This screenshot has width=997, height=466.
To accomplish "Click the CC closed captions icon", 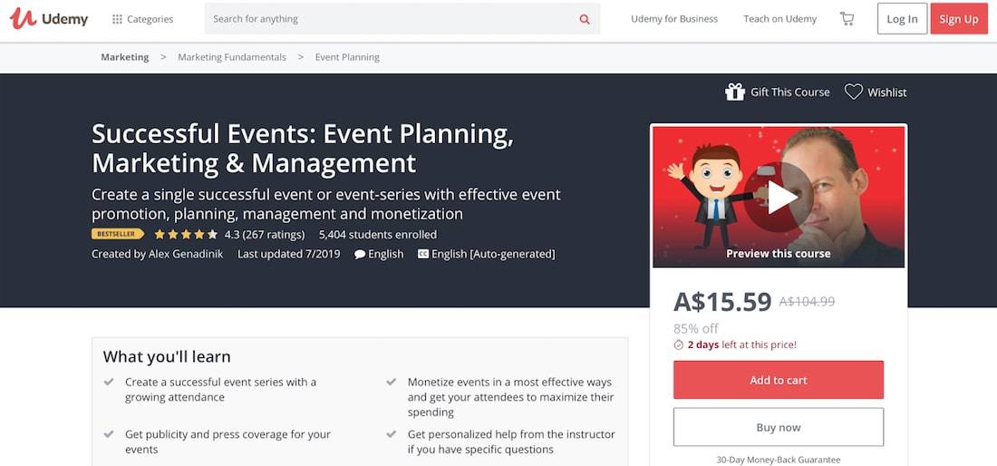I will point(423,254).
